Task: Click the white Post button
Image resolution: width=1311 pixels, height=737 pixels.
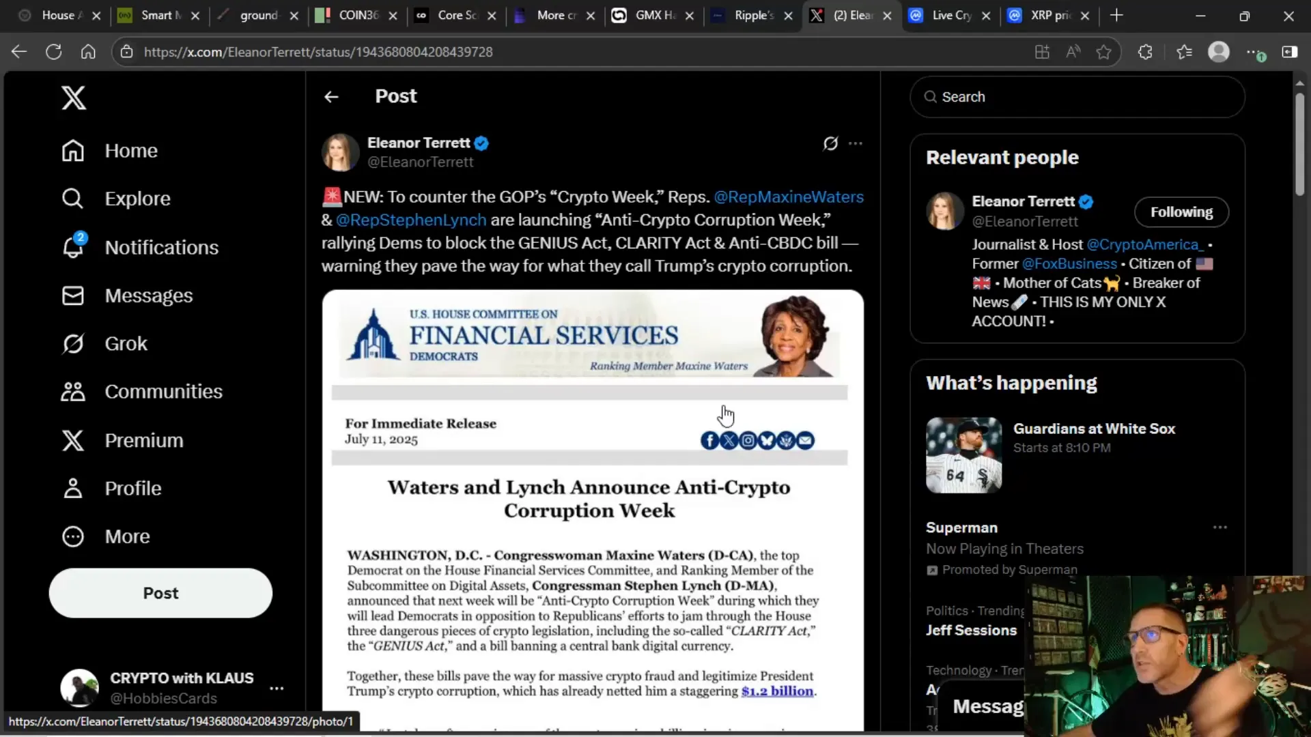Action: click(x=160, y=593)
